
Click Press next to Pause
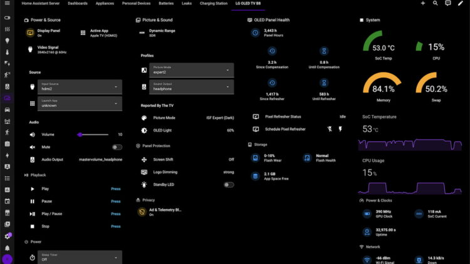pyautogui.click(x=116, y=201)
